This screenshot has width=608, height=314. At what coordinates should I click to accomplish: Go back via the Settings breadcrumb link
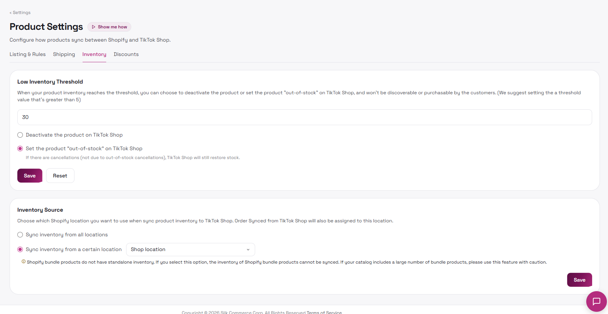point(20,13)
